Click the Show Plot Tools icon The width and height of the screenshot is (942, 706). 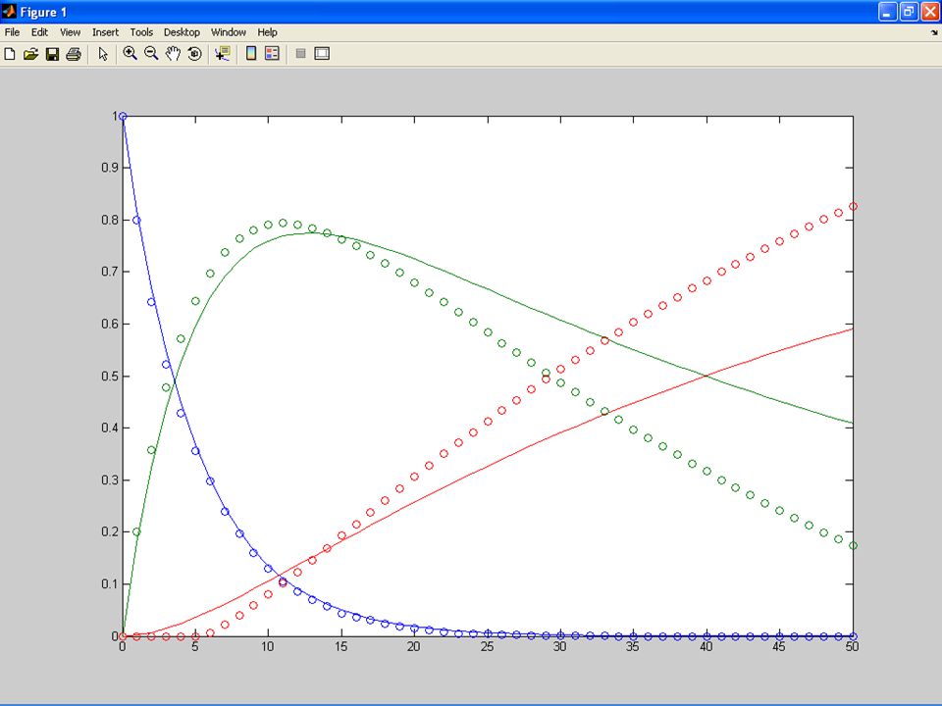pyautogui.click(x=322, y=53)
